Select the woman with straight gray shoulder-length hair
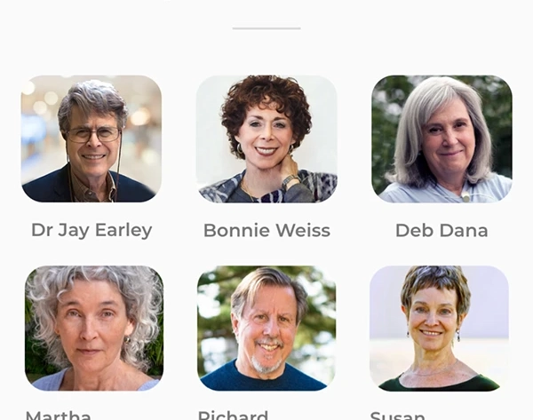The image size is (533, 420). point(442,139)
